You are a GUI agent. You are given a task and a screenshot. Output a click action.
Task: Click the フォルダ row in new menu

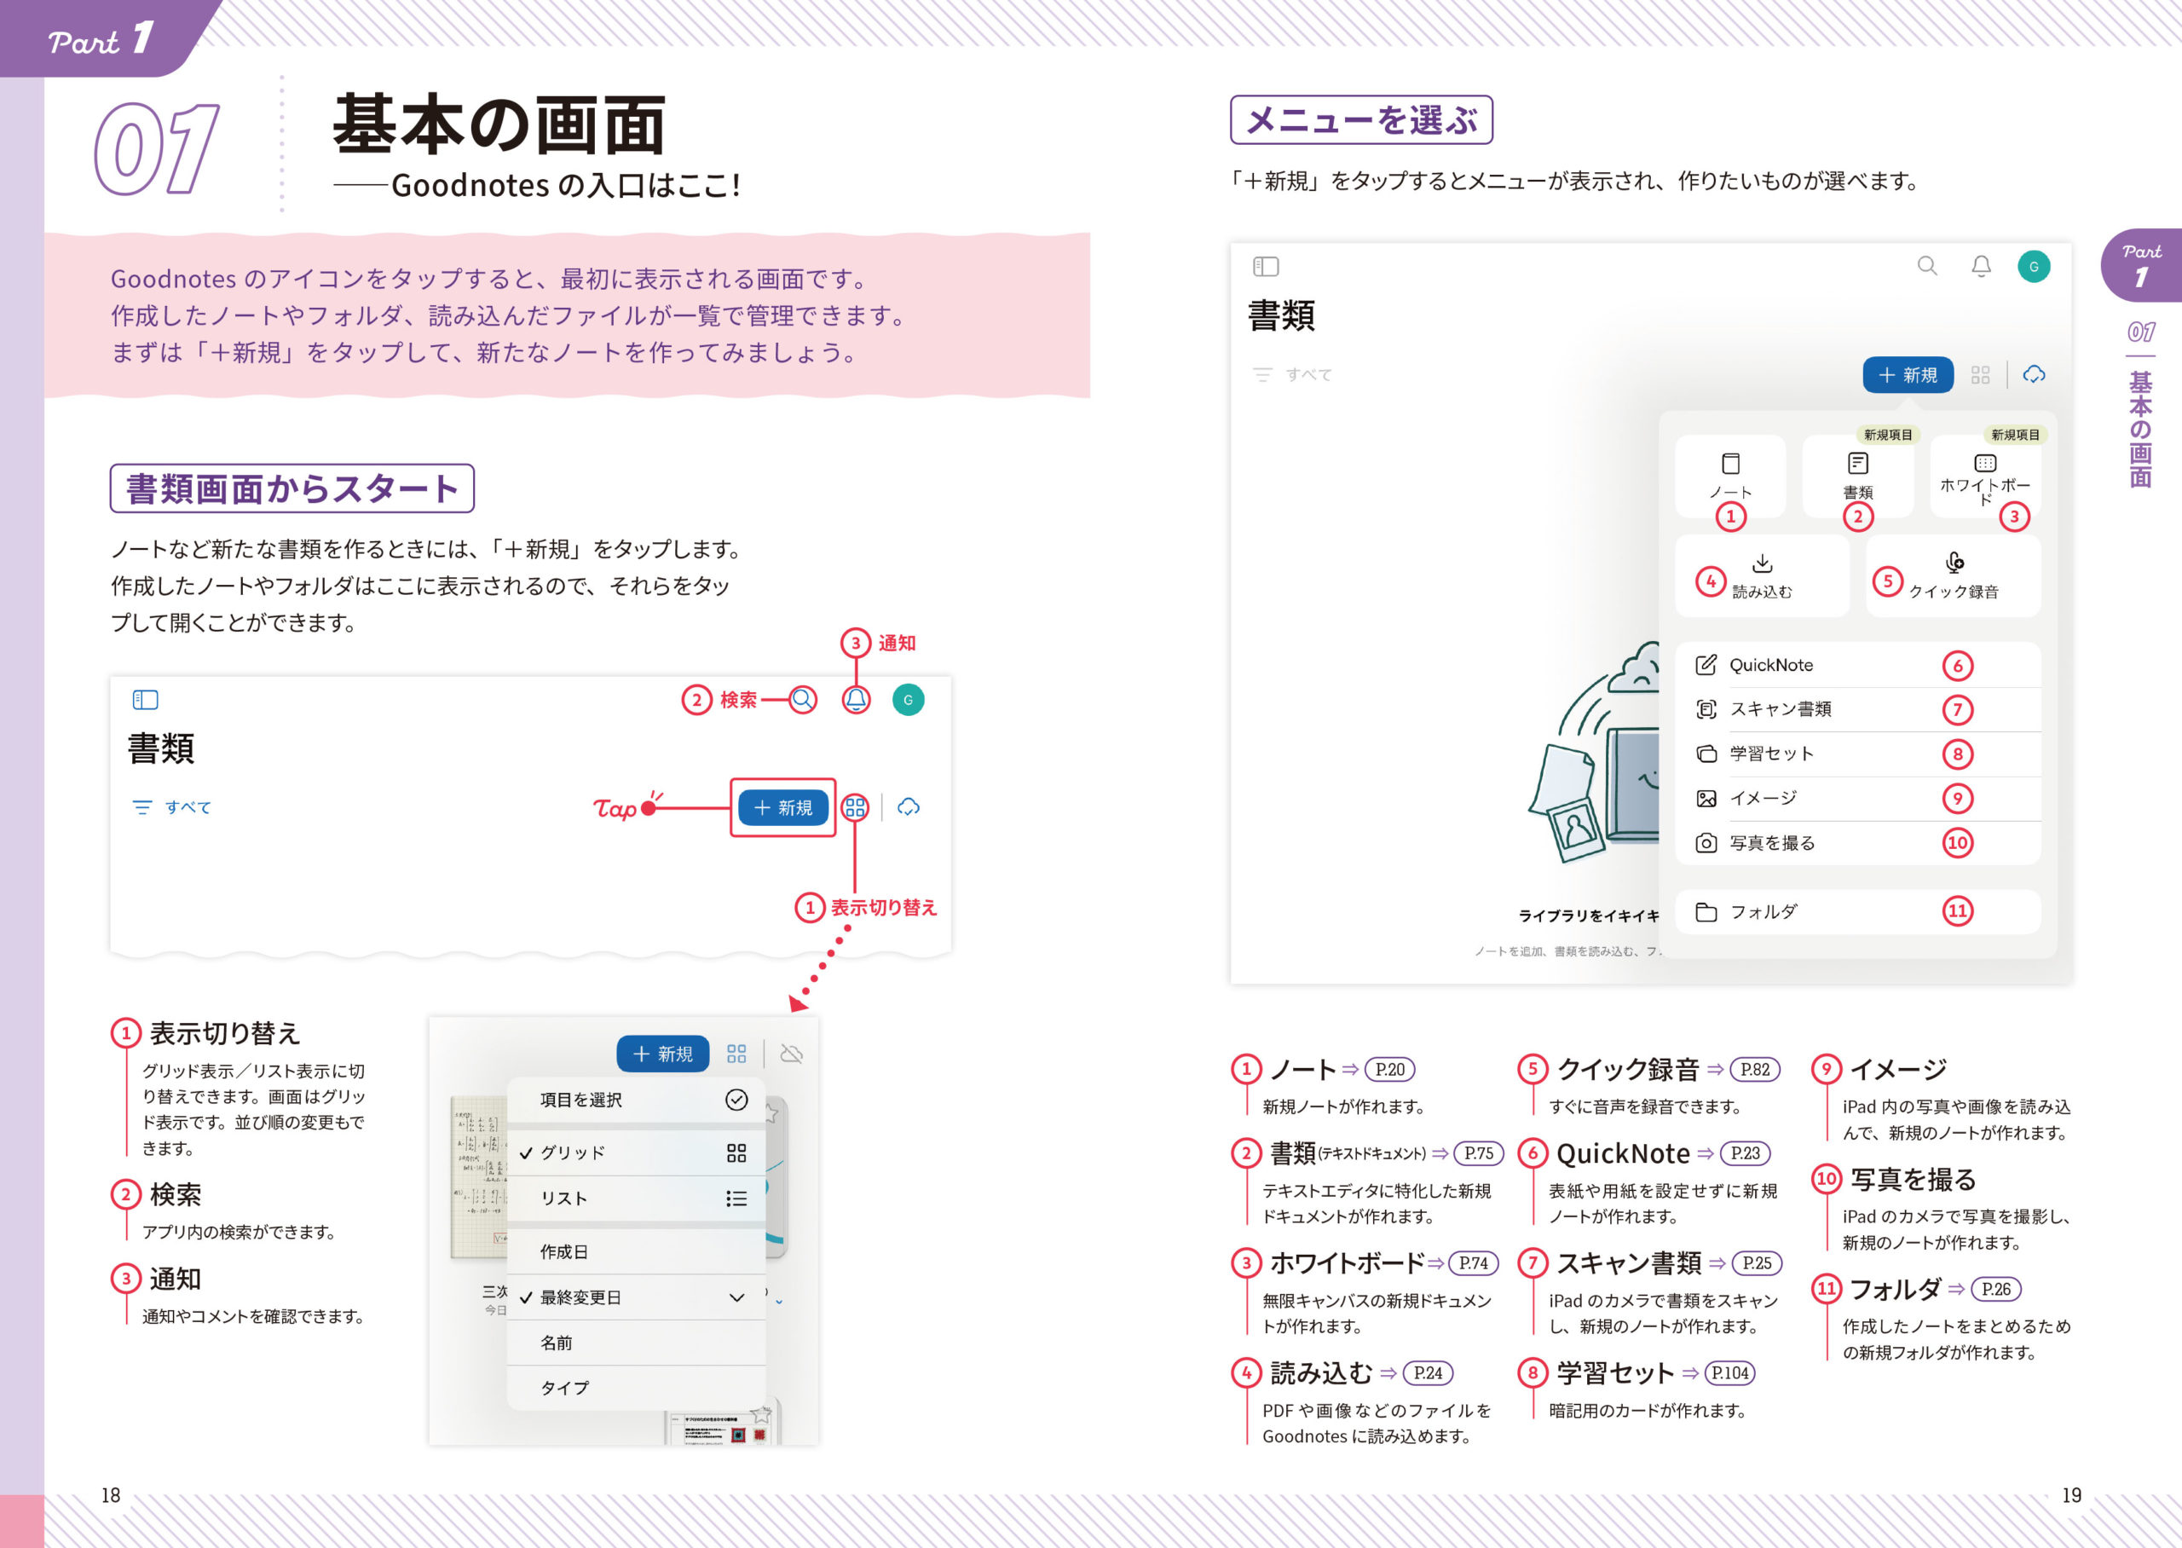(1763, 912)
